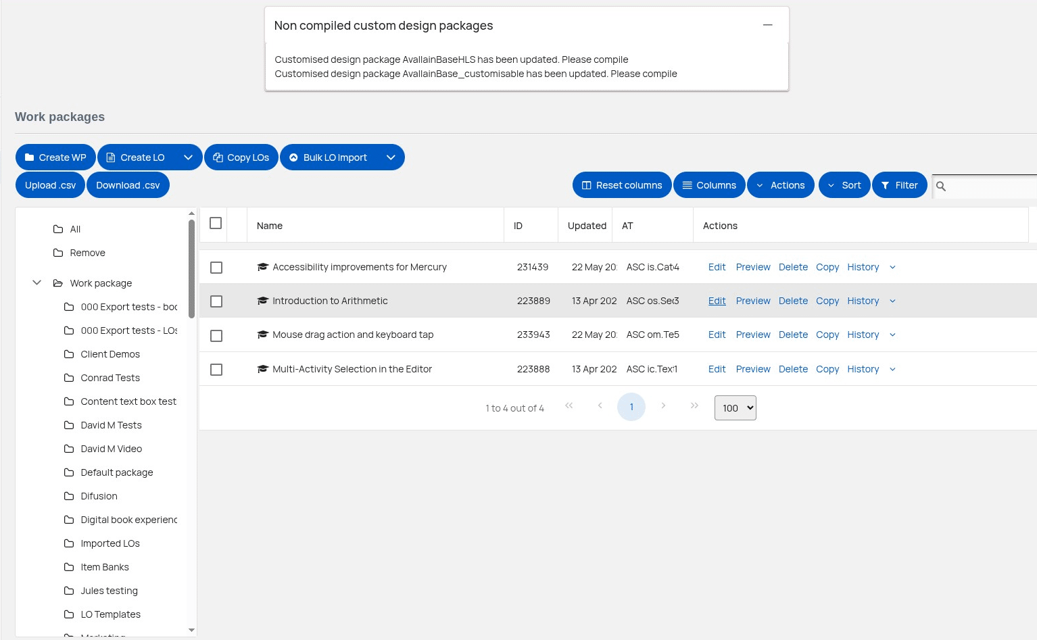Click the tree panel scroll down arrow

pos(191,630)
